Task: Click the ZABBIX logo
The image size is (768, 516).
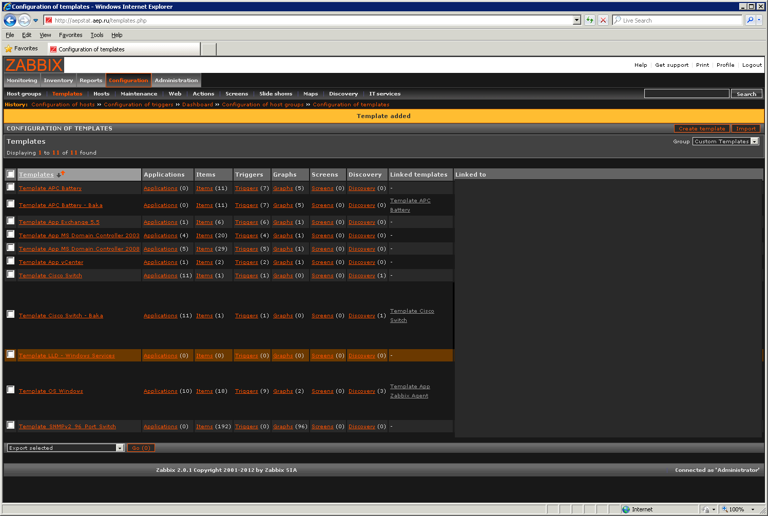Action: [x=34, y=65]
